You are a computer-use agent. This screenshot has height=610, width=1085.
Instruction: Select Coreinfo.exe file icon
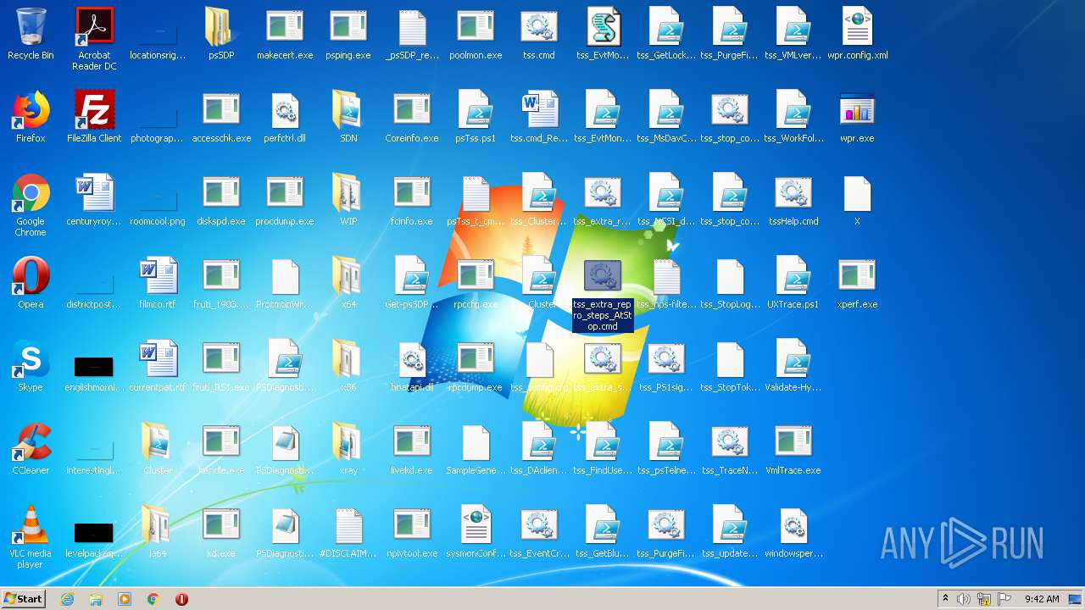pos(412,111)
